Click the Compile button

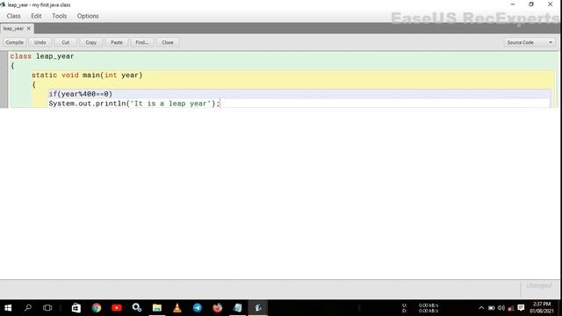[x=14, y=42]
